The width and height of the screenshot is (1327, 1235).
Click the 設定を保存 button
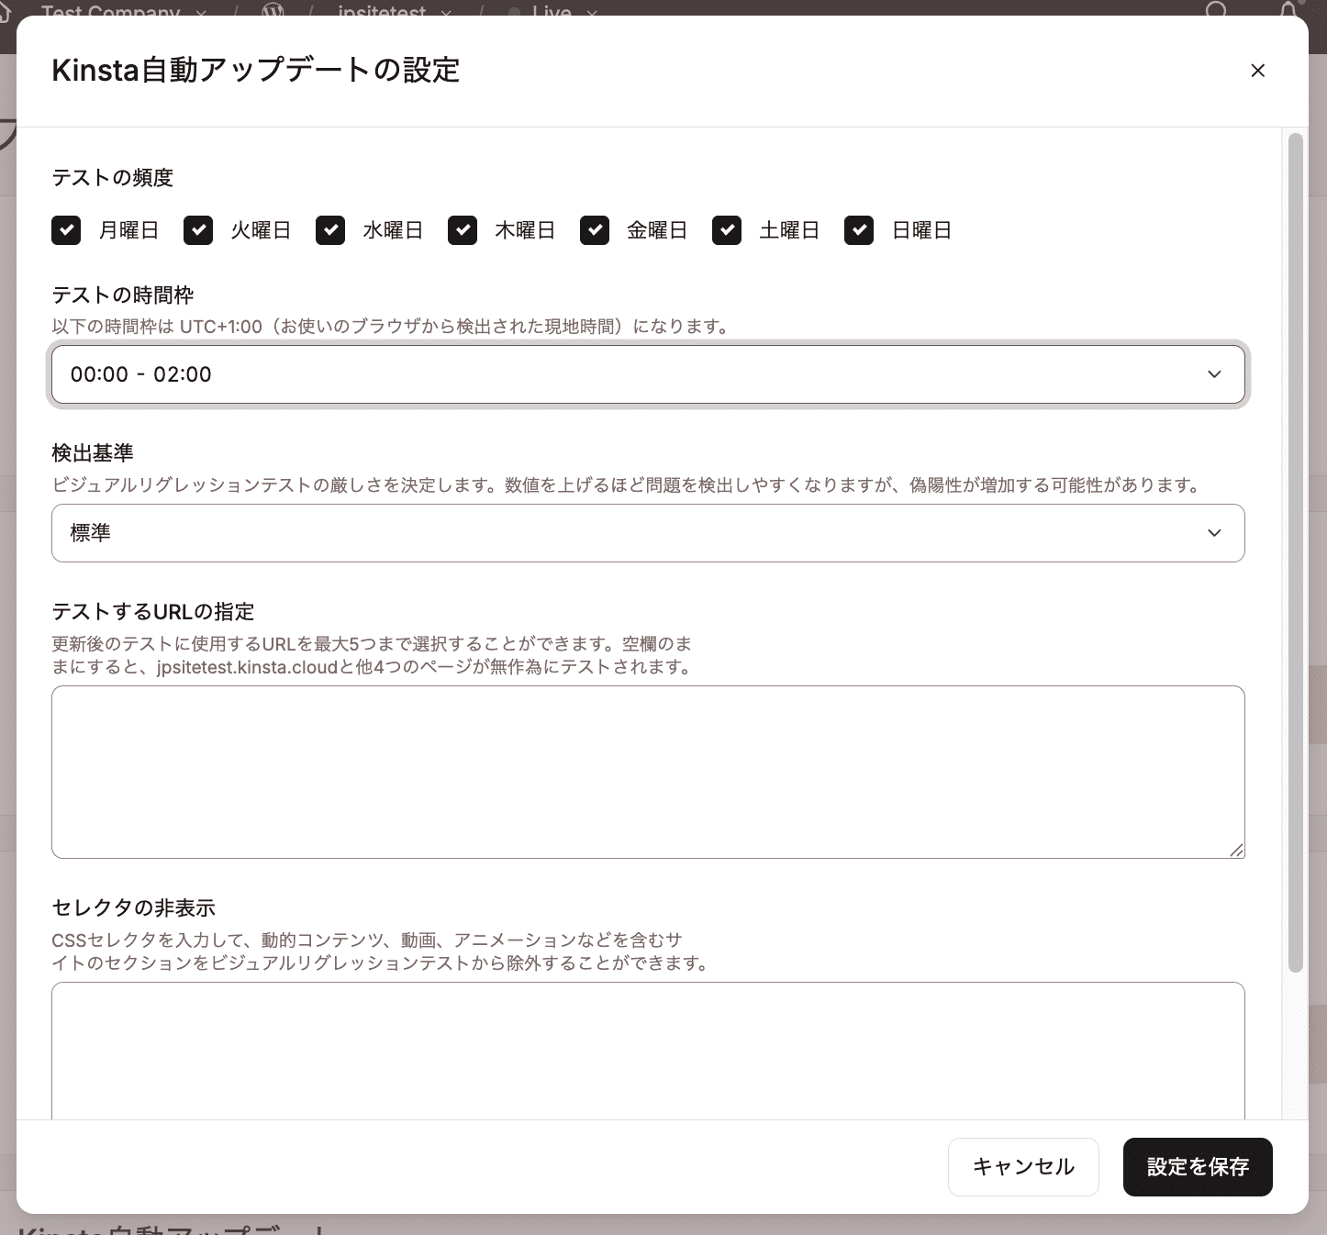[x=1198, y=1167]
